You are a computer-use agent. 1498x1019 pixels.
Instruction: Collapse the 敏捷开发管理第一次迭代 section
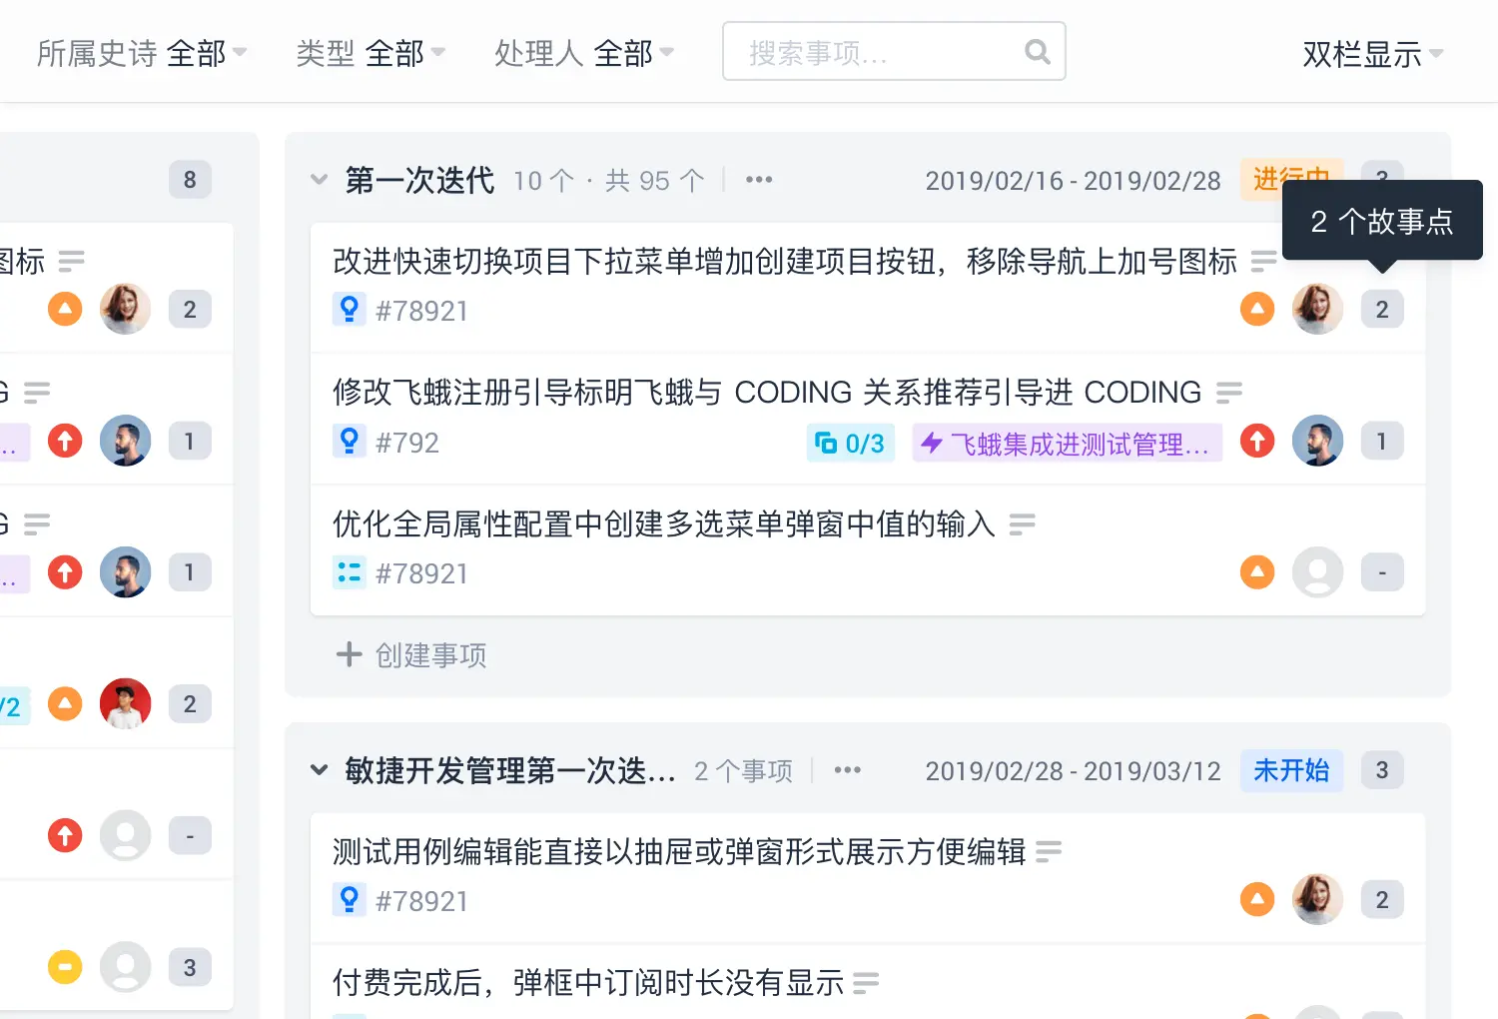click(320, 770)
